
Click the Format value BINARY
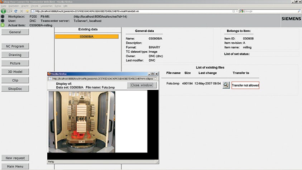coord(154,47)
